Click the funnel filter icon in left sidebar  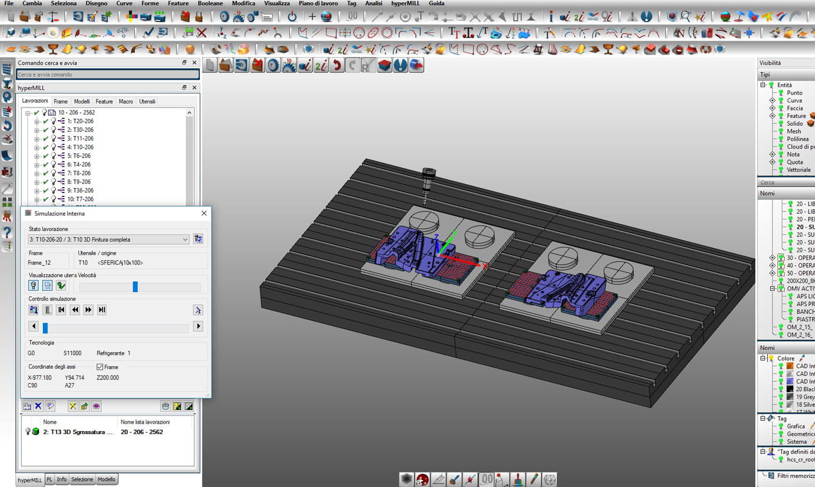(7, 84)
